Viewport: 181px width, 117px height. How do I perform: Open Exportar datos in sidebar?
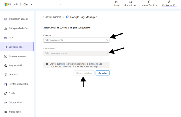(17, 102)
